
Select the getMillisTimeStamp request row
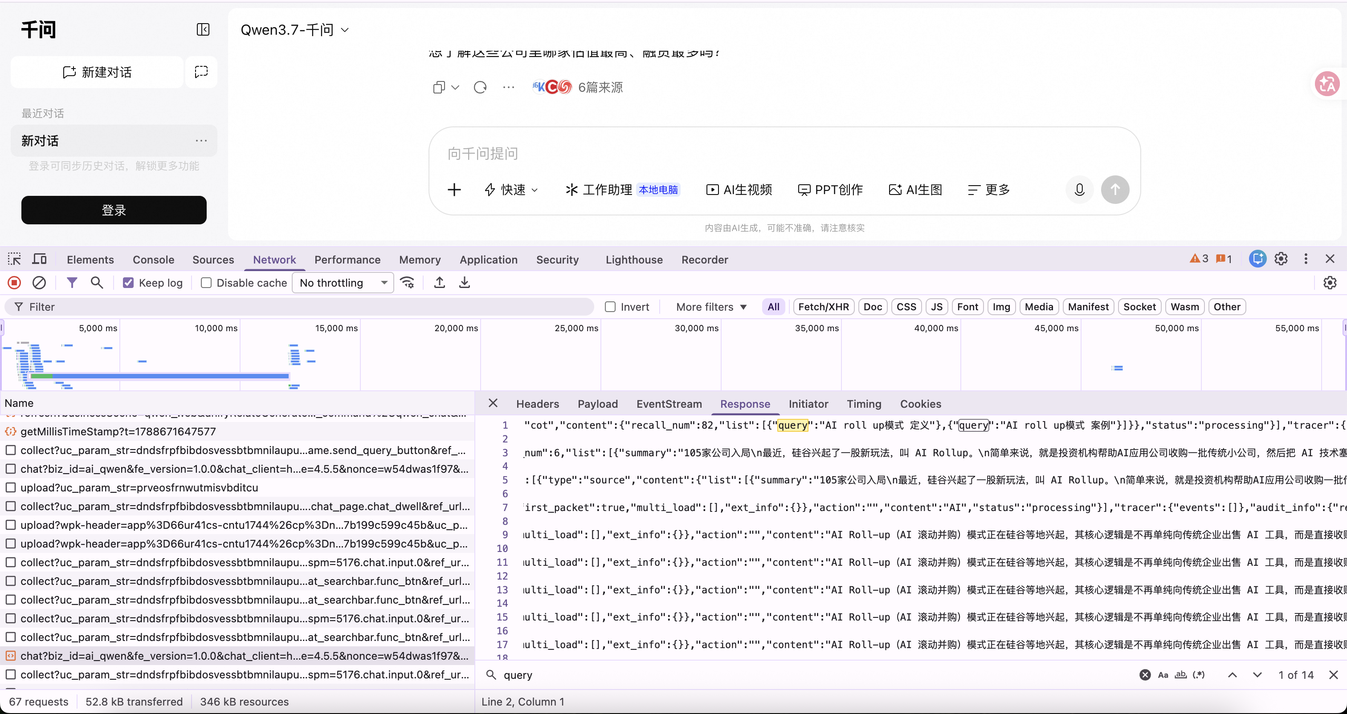tap(237, 431)
